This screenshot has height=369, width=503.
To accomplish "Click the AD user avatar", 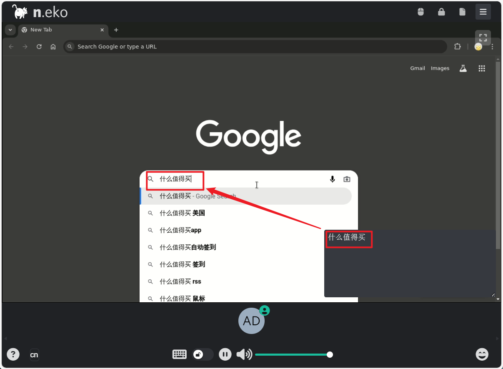I will point(251,321).
